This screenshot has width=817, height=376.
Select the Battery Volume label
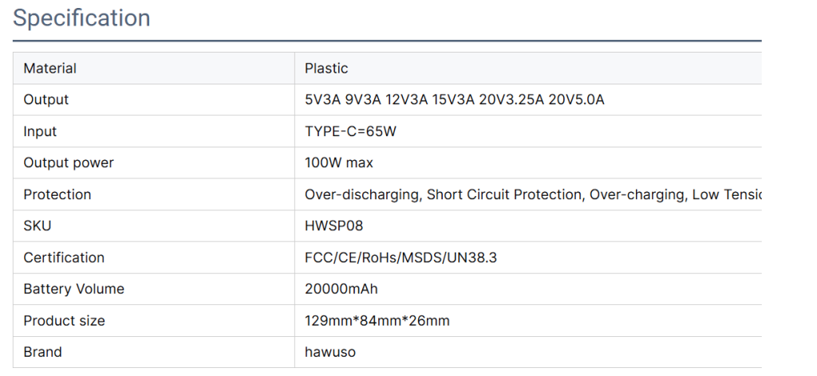(x=74, y=289)
